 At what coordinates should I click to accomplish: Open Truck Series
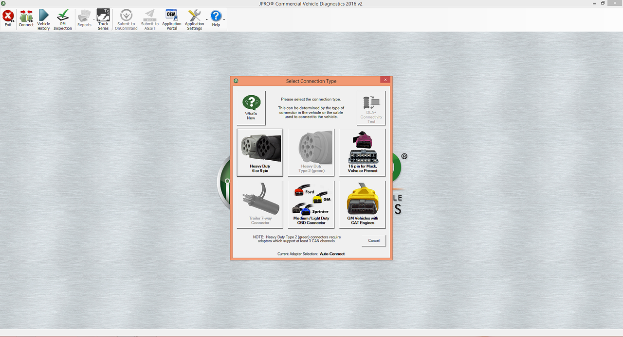pyautogui.click(x=103, y=19)
